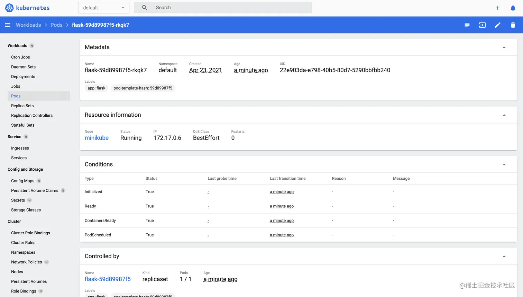Click the 'Initialized' condition row
The image size is (523, 297).
(x=299, y=192)
